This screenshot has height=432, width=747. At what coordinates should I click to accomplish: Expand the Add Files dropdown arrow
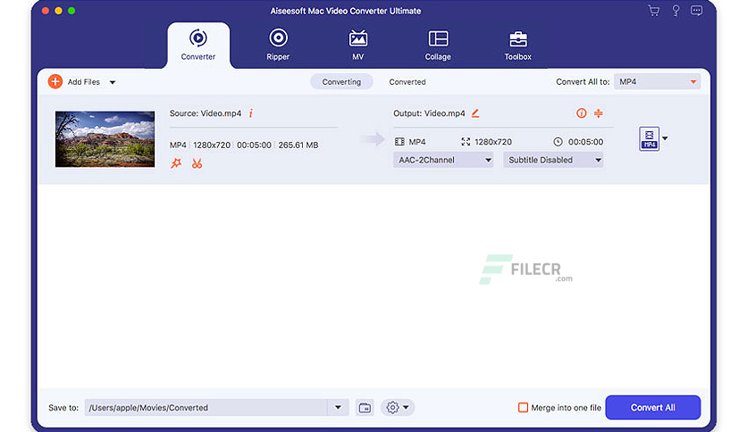coord(113,82)
